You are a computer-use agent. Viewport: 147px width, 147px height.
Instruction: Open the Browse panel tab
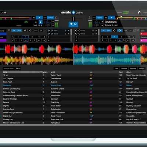coord(124,68)
